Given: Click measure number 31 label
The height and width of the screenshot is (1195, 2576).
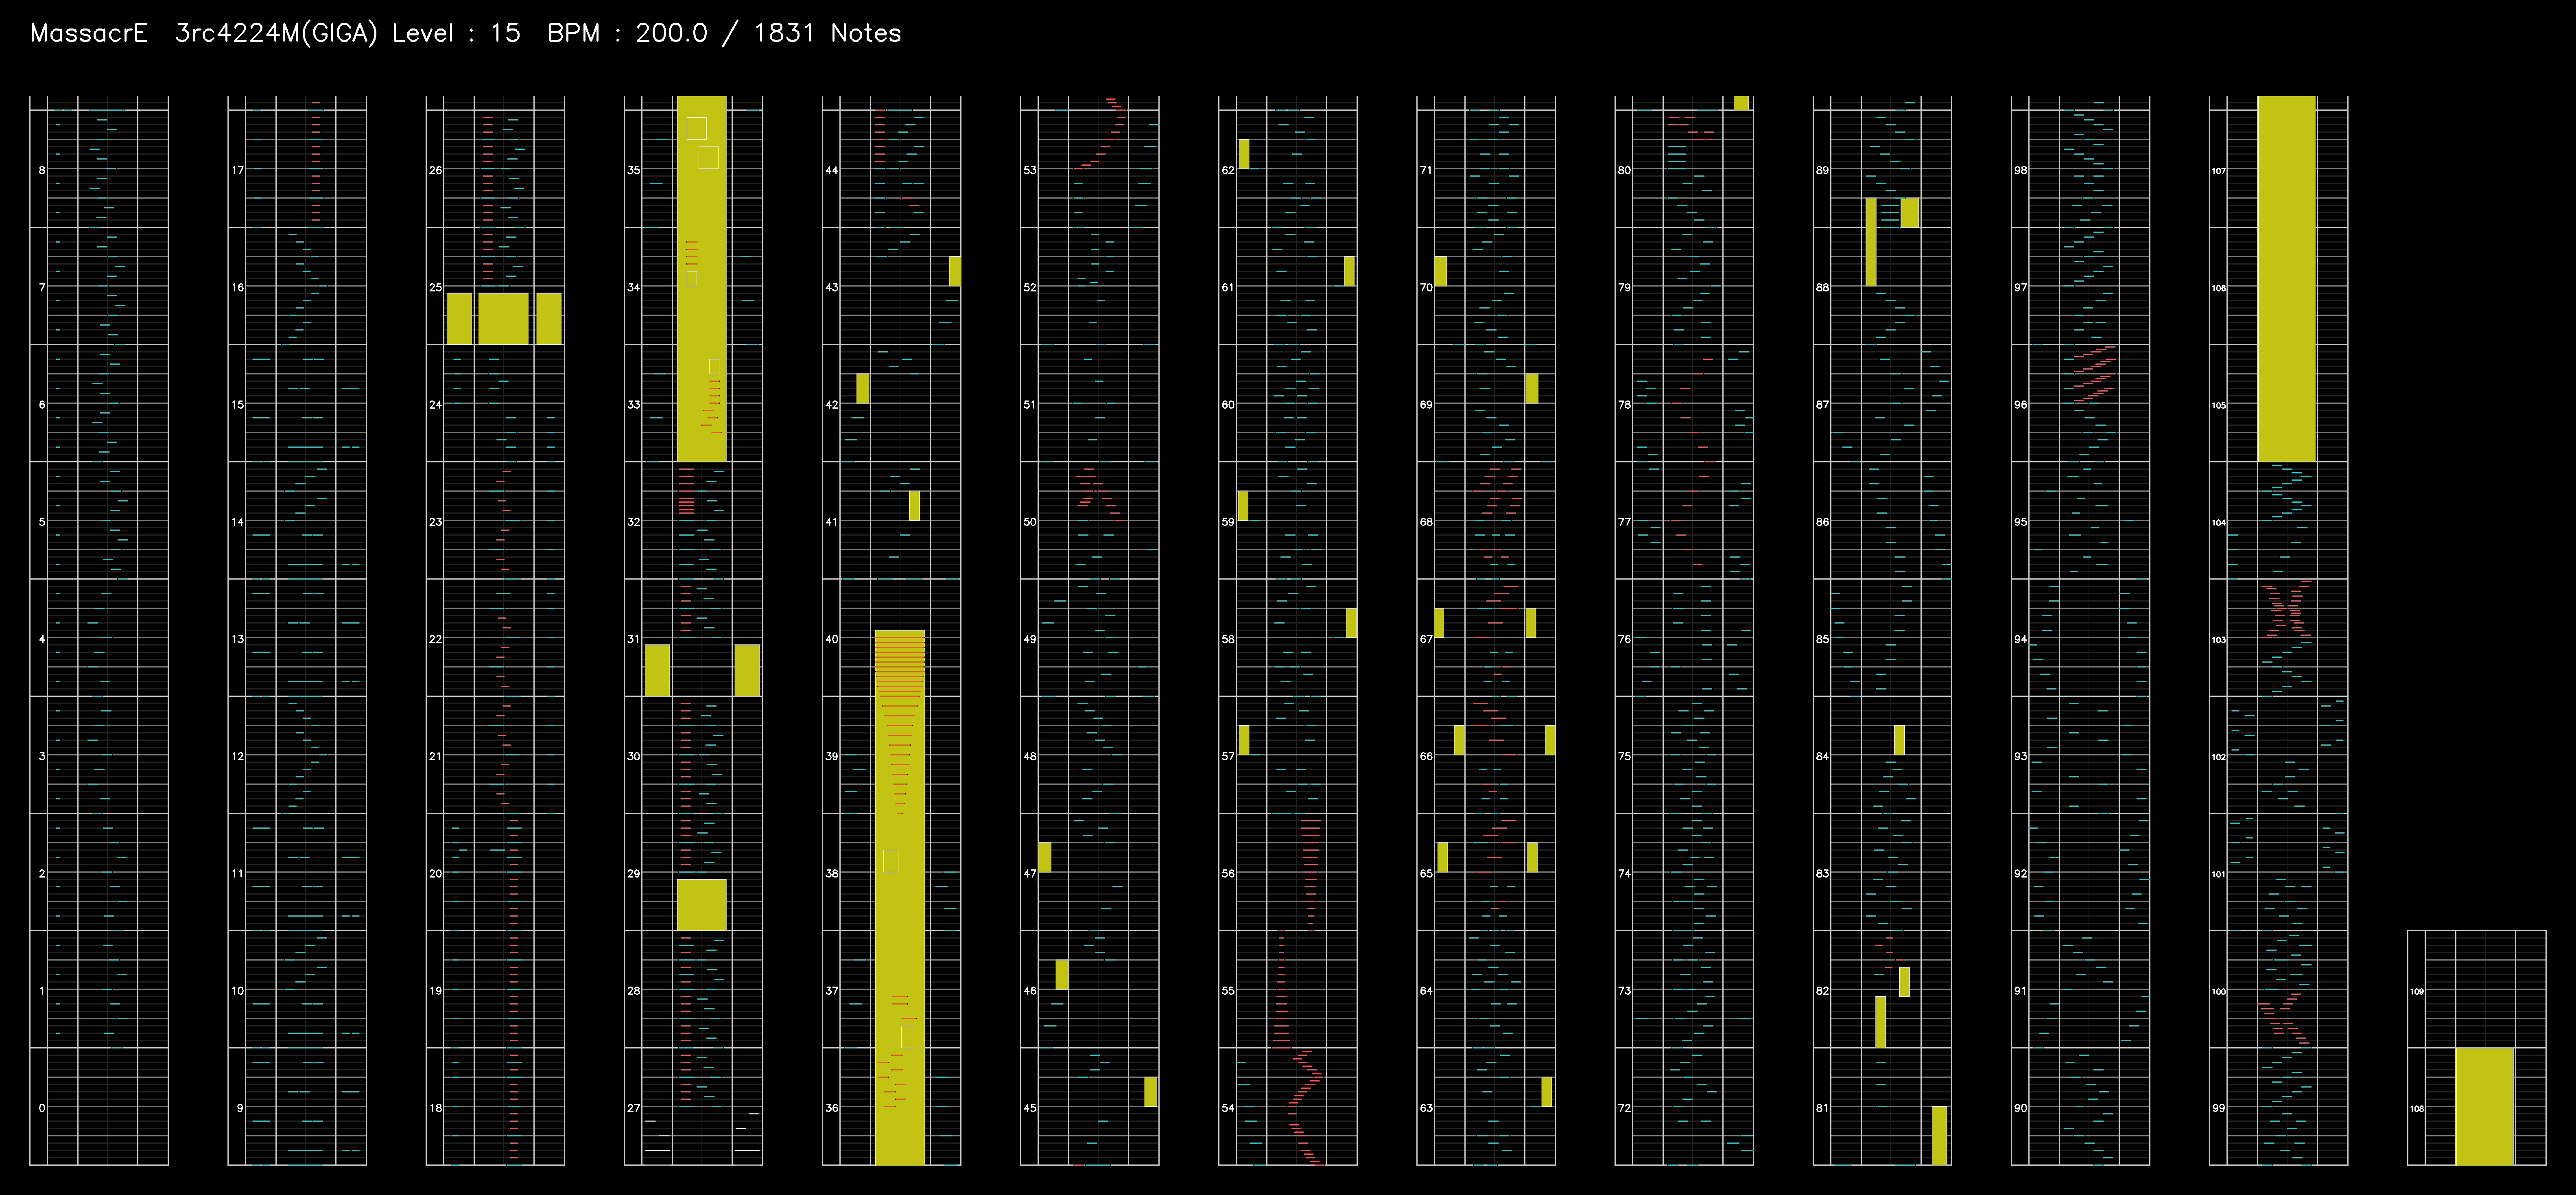Looking at the screenshot, I should pyautogui.click(x=634, y=639).
